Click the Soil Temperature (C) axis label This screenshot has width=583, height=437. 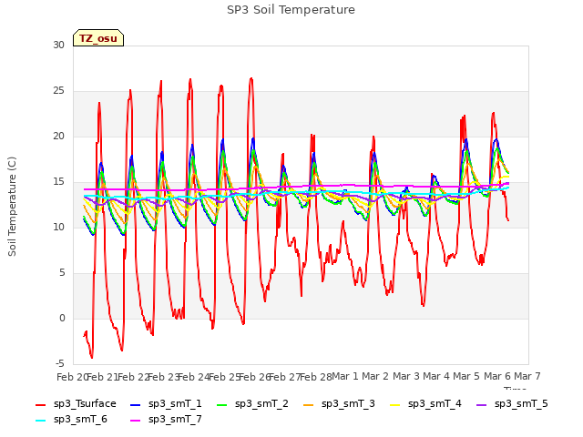pyautogui.click(x=12, y=207)
